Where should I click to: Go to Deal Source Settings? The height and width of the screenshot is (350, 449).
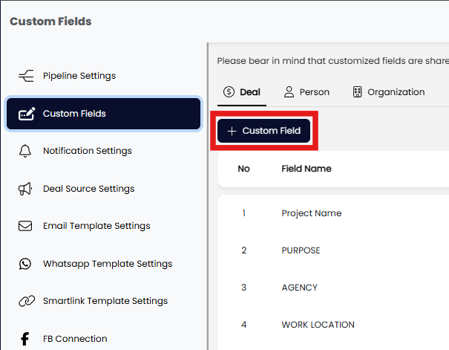click(88, 189)
